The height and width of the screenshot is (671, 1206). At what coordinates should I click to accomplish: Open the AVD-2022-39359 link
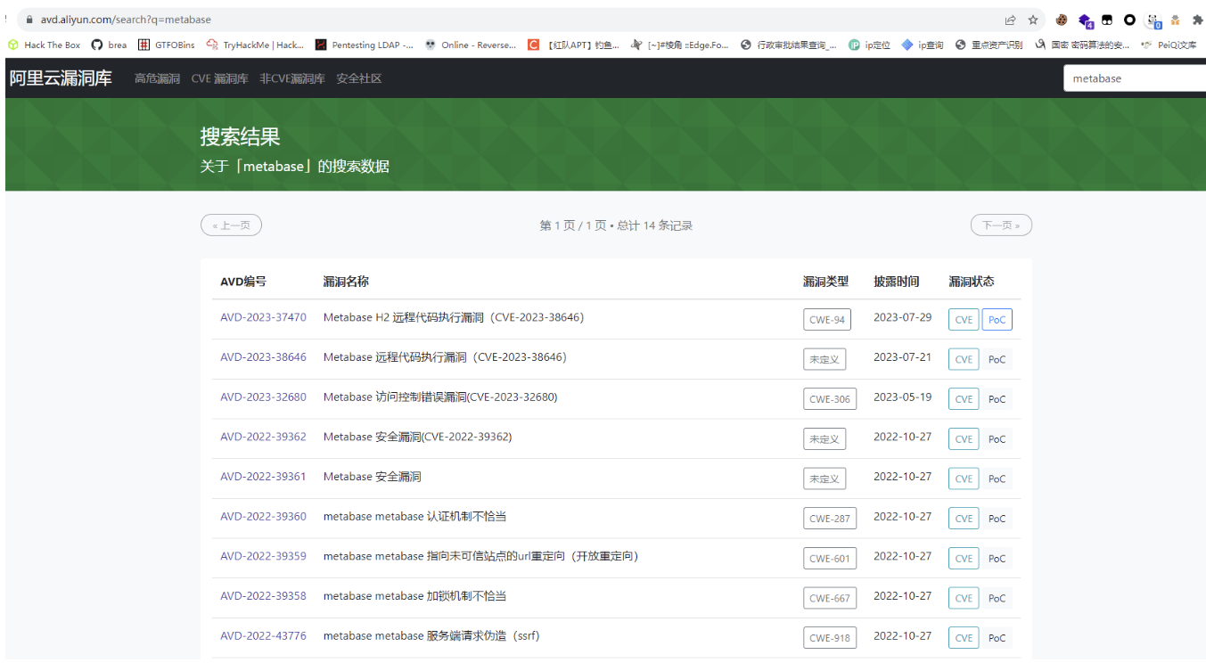(x=263, y=556)
